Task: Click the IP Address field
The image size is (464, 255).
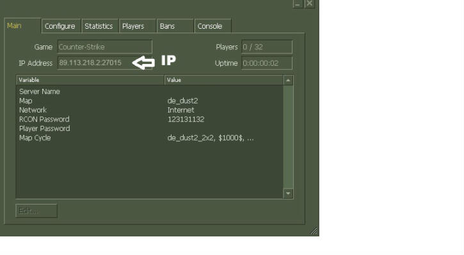Action: coord(105,63)
